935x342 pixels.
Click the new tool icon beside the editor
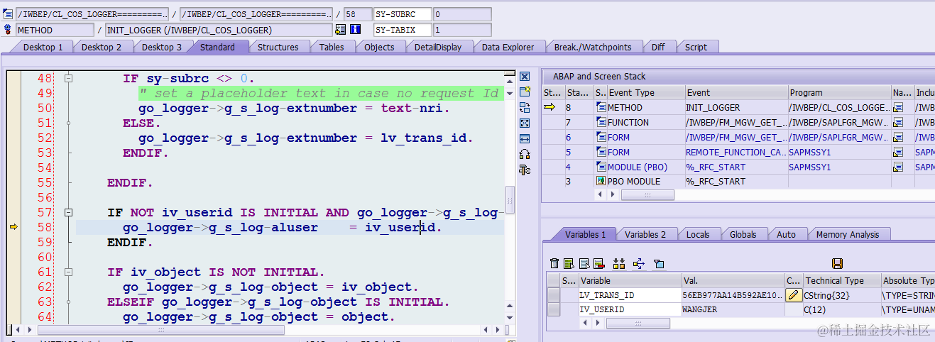[525, 92]
